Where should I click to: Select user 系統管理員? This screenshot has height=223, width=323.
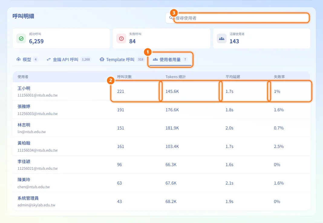coord(28,198)
